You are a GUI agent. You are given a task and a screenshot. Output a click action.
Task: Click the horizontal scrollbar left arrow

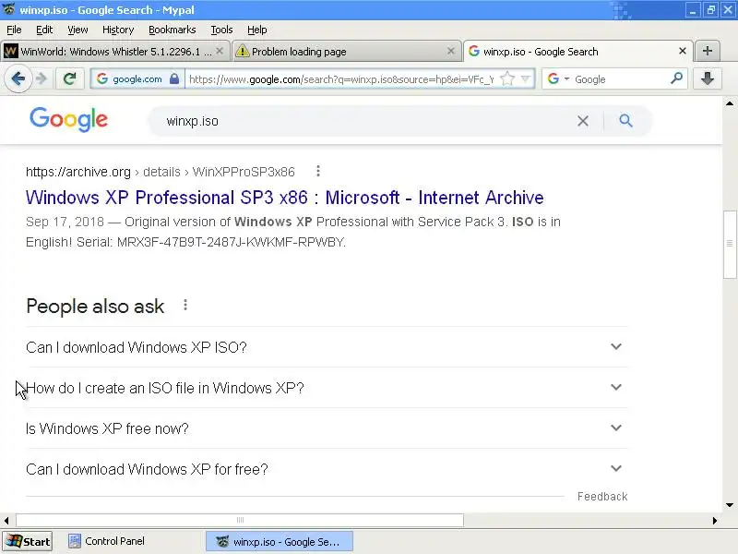(x=6, y=520)
